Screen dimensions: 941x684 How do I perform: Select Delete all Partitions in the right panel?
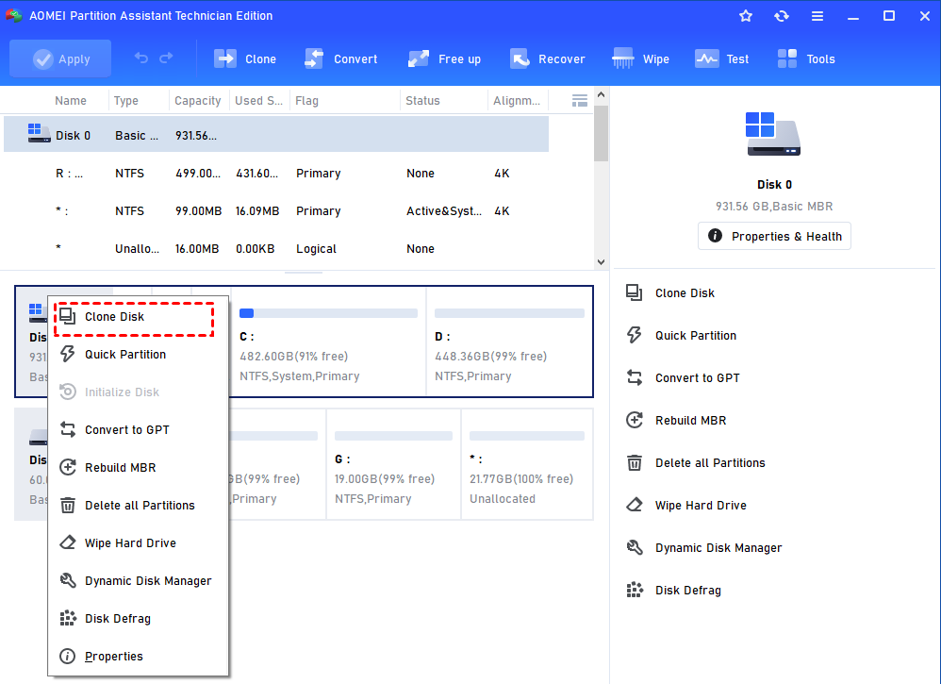click(712, 462)
